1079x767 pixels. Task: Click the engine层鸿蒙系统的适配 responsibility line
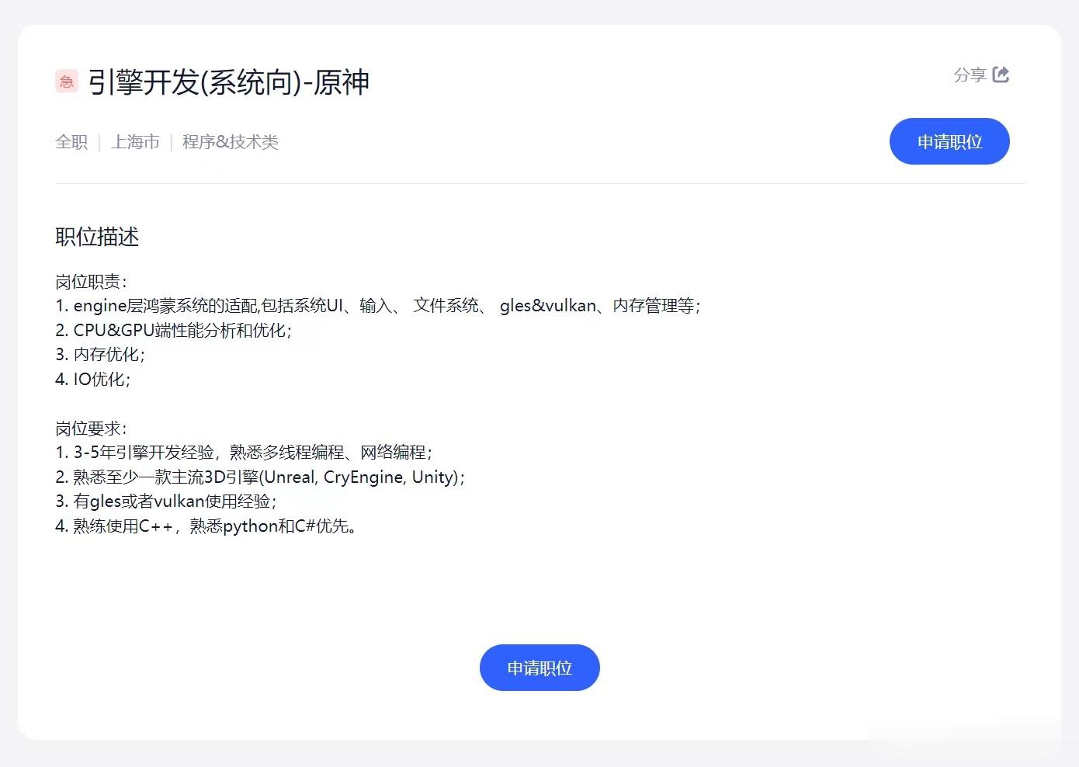(378, 306)
